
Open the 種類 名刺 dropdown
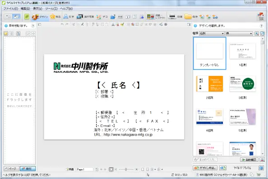[212, 33]
